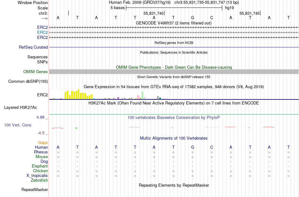Click the -4.5 conservation scale value
The image size is (299, 197).
(41, 133)
